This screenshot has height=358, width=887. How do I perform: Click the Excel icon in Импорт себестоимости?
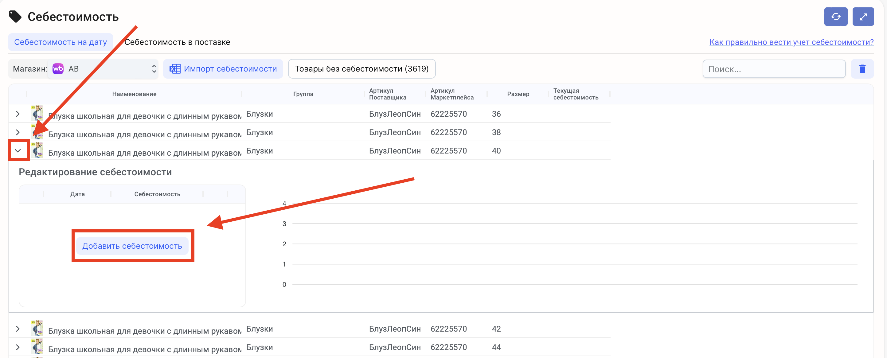point(175,69)
